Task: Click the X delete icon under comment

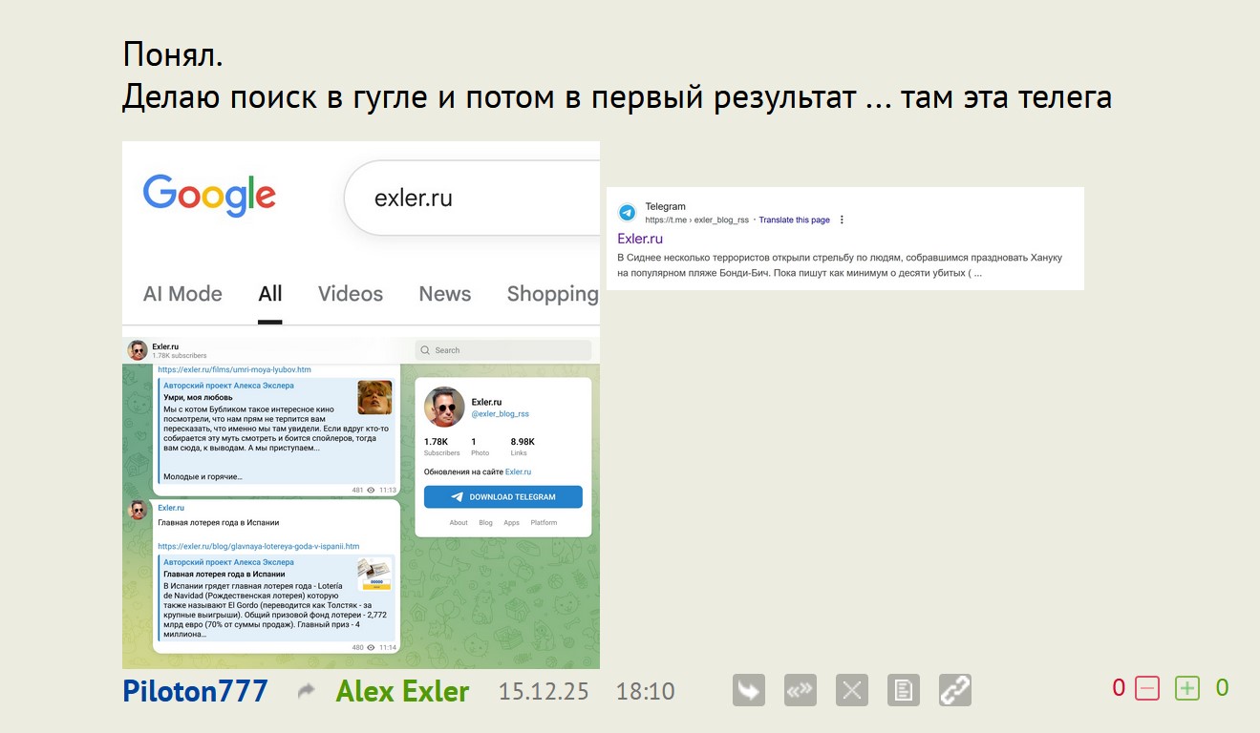Action: pyautogui.click(x=852, y=690)
